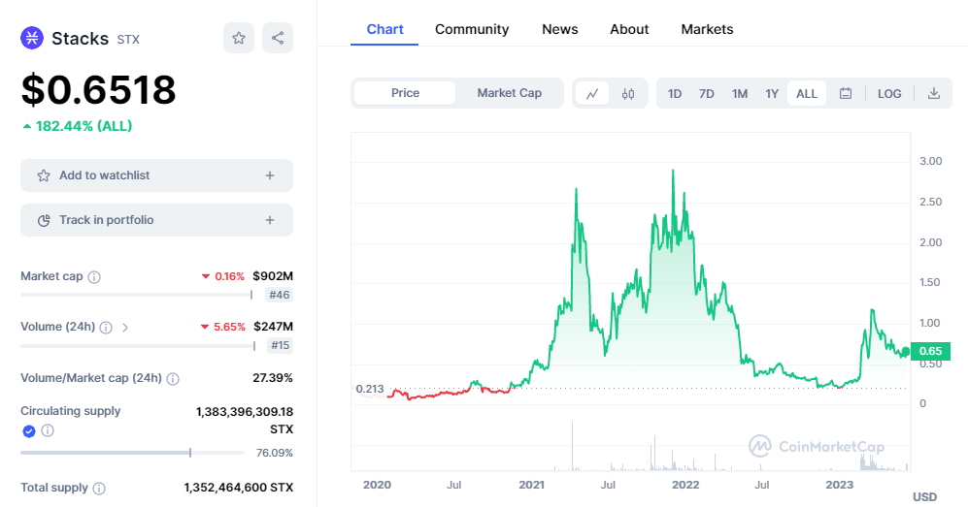Set chart range to 7D
Viewport: 968px width, 507px height.
coord(706,94)
